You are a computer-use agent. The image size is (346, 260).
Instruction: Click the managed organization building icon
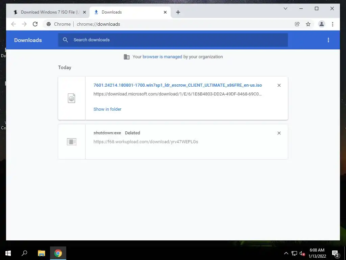pos(127,57)
